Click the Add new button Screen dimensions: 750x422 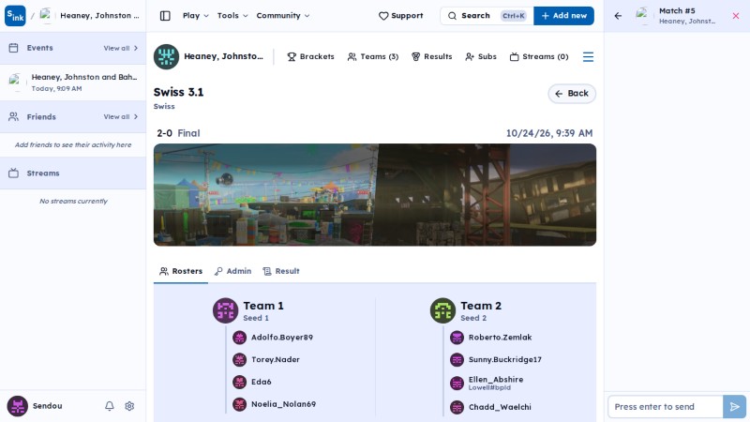tap(564, 16)
